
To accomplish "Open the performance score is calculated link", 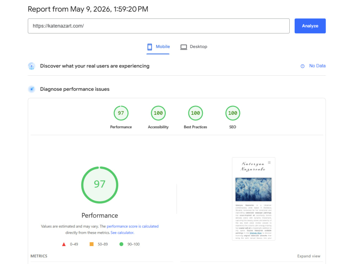I will 133,226.
